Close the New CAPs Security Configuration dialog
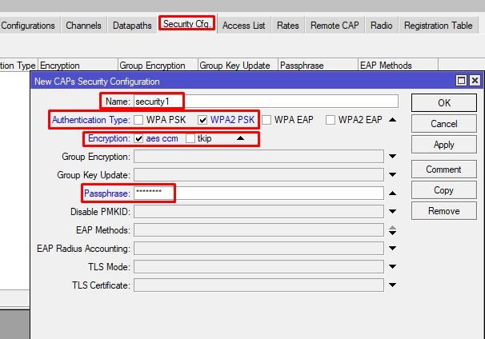485x339 pixels. click(475, 81)
